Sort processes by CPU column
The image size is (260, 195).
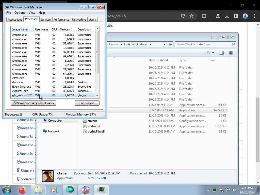pyautogui.click(x=54, y=29)
